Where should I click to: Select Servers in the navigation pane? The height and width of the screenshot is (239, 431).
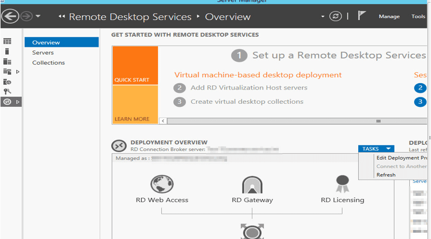(x=43, y=53)
